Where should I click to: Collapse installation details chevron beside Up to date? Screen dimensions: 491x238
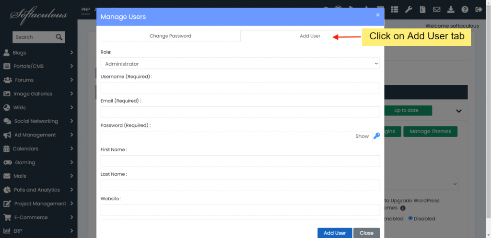459,111
